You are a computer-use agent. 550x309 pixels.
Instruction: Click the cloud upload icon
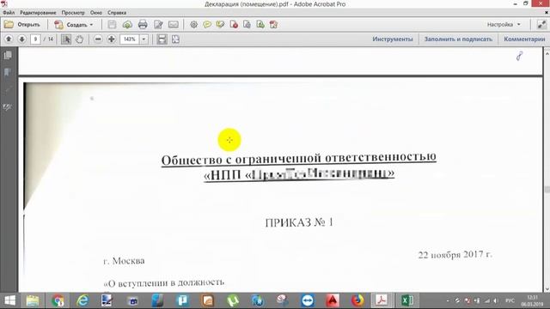[127, 25]
